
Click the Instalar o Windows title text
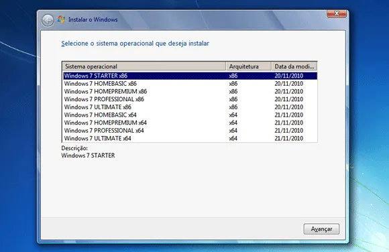pos(93,19)
